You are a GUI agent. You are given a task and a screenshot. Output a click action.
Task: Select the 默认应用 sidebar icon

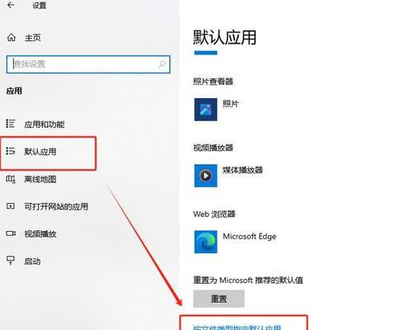[11, 151]
